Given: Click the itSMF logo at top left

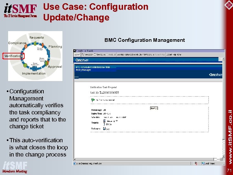Looking at the screenshot, I should 20,10.
